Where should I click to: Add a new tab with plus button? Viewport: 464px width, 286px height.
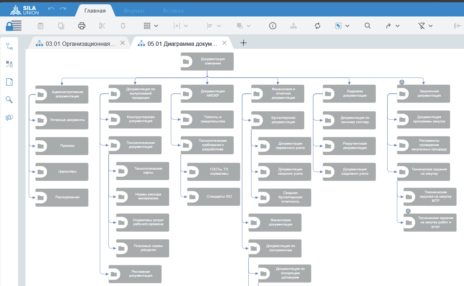[243, 43]
